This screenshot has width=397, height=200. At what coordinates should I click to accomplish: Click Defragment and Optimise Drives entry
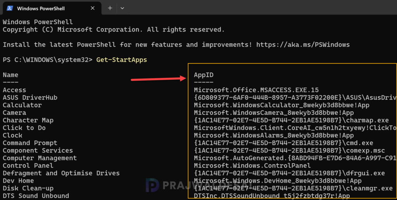click(x=61, y=173)
